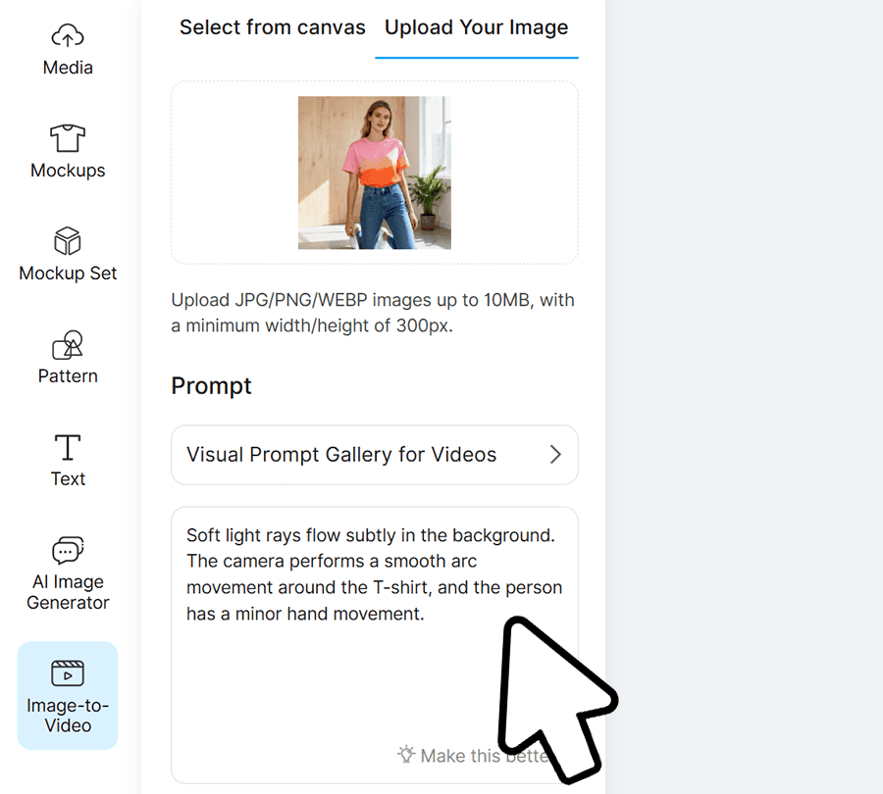Screen dimensions: 883x794
Task: Click the AI Image Generator sidebar label
Action: [x=68, y=592]
